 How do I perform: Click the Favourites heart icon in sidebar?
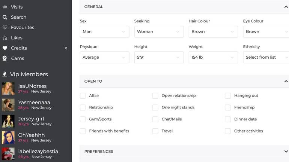[x=5, y=28]
